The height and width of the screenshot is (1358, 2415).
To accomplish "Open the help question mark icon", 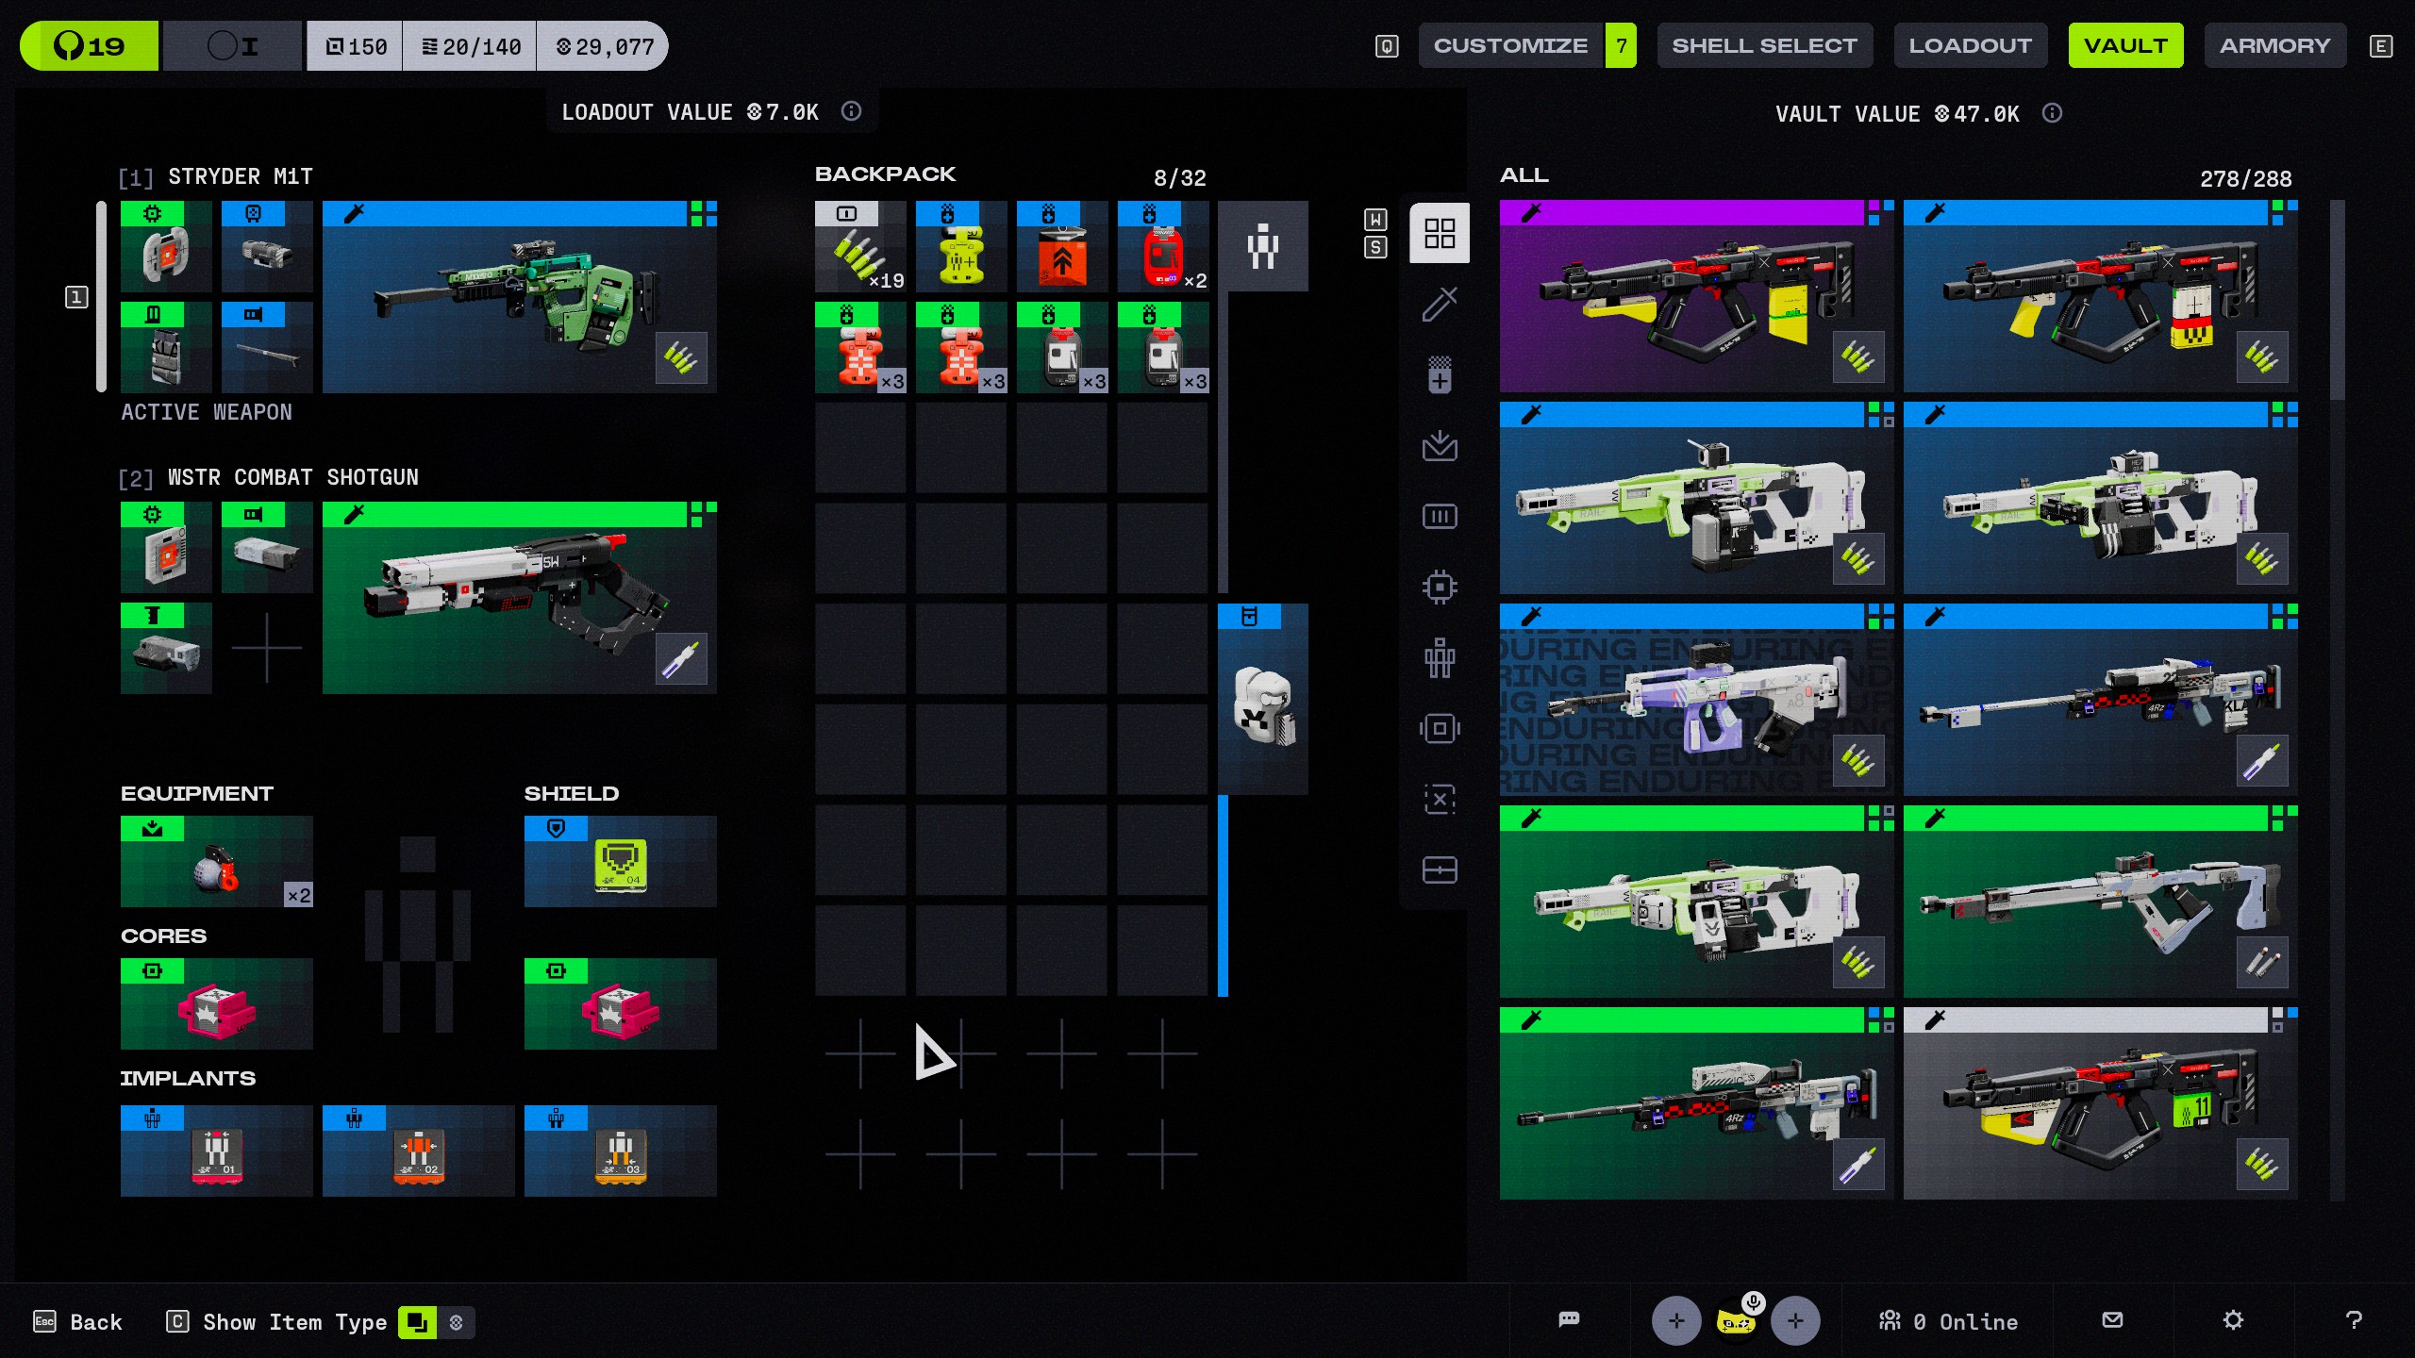I will click(x=2354, y=1320).
